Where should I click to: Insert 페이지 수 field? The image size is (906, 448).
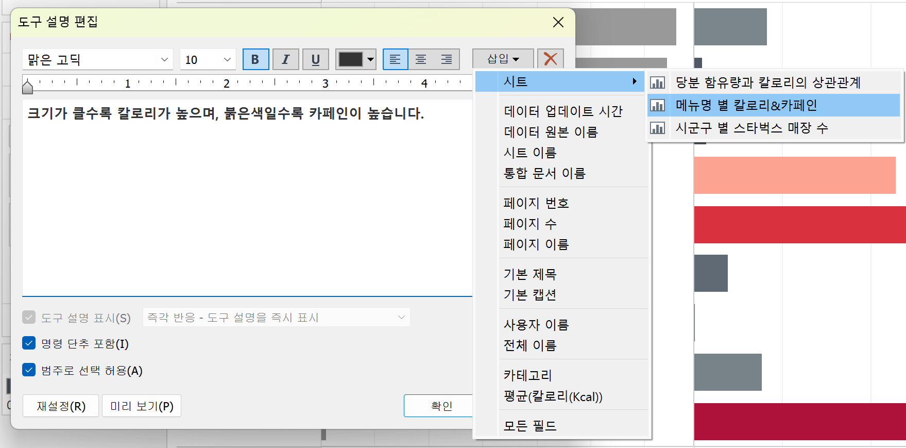pyautogui.click(x=530, y=224)
